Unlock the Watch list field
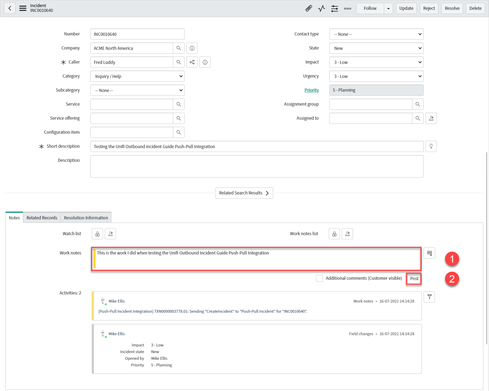Screen dimensions: 489x391 tap(97, 234)
